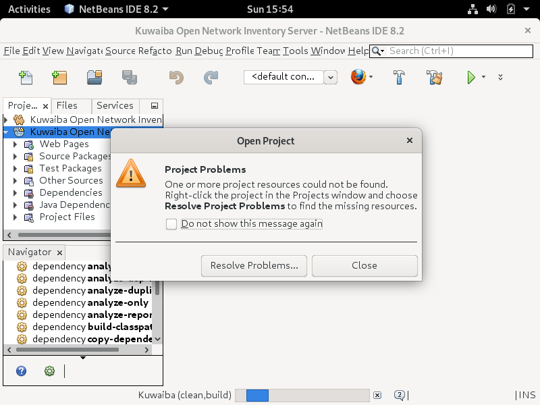
Task: Enable 'Do not show this message again'
Action: (x=171, y=224)
